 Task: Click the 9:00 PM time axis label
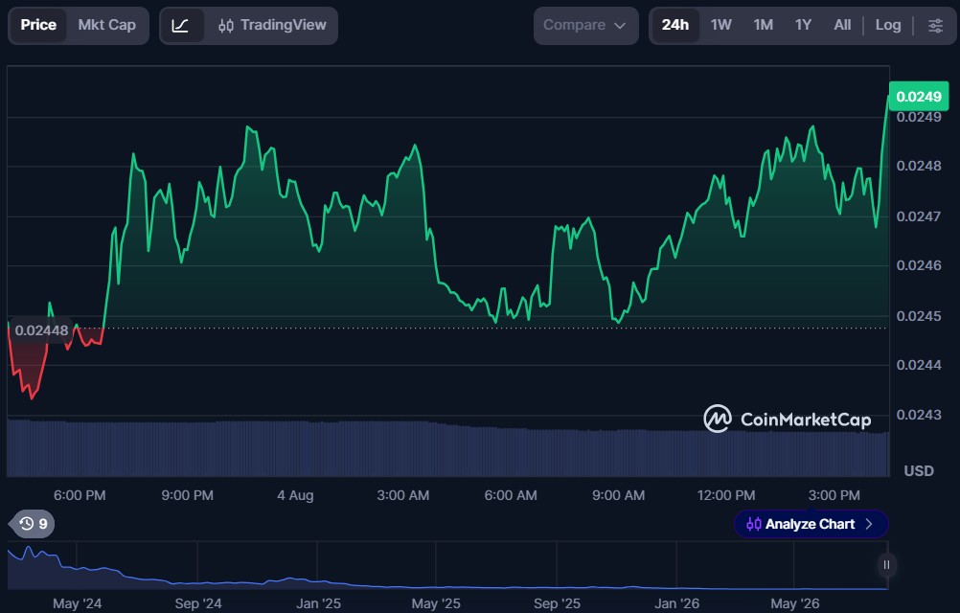188,495
